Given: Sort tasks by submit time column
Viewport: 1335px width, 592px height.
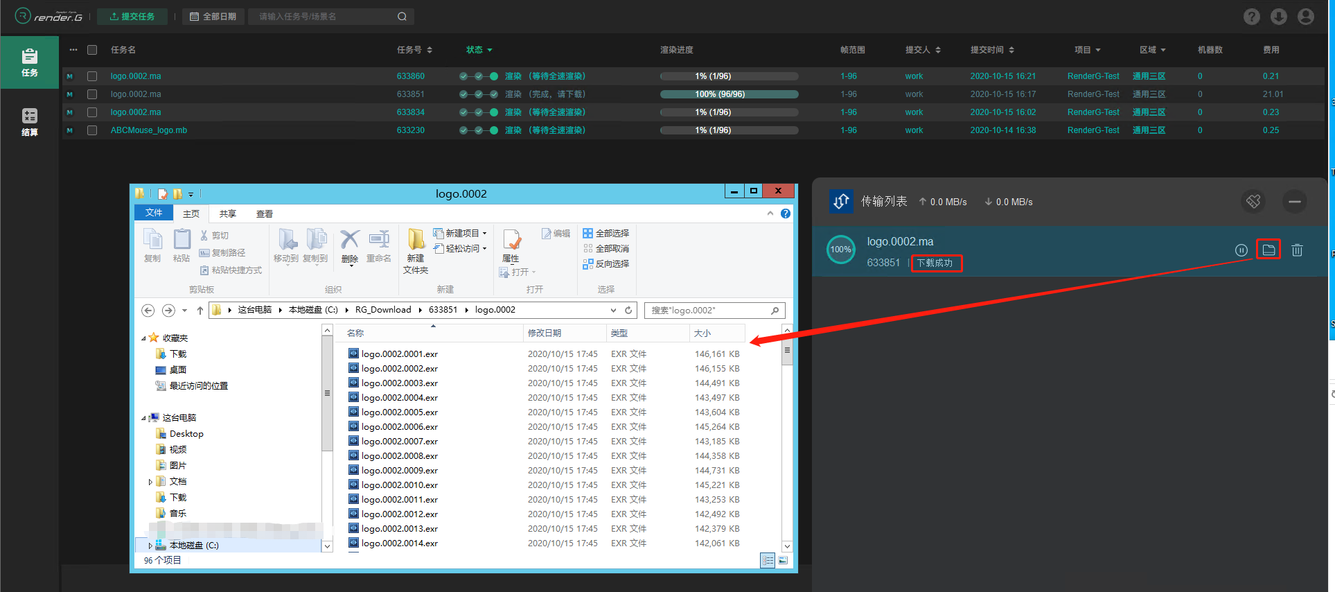Looking at the screenshot, I should (x=992, y=50).
